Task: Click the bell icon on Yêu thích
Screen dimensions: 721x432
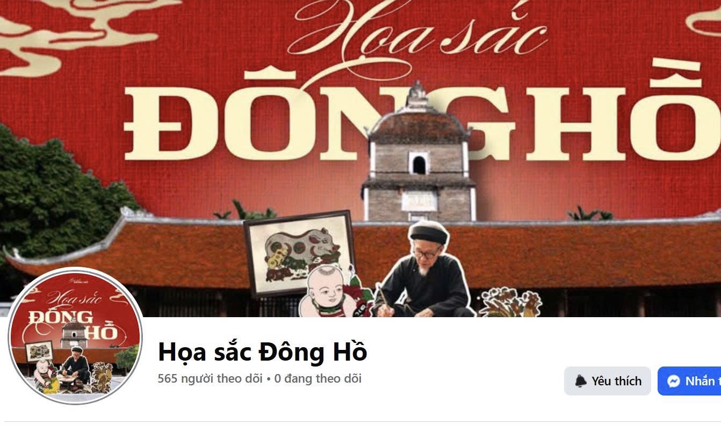Action: point(581,381)
